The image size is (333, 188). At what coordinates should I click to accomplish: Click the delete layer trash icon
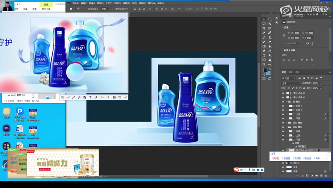(326, 176)
